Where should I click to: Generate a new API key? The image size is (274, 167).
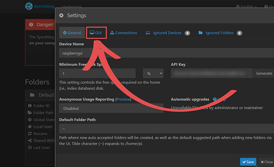coord(263,73)
